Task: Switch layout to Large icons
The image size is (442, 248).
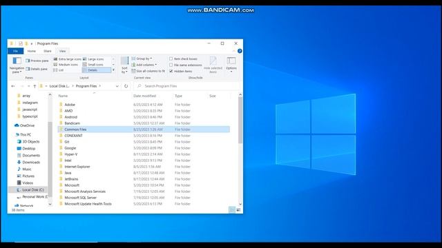Action: pos(93,59)
